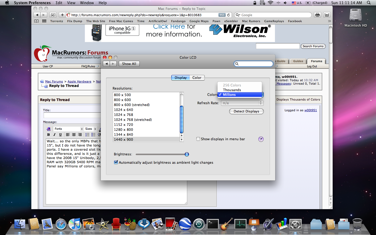Open Help for Display preferences
The width and height of the screenshot is (376, 235).
pyautogui.click(x=261, y=139)
